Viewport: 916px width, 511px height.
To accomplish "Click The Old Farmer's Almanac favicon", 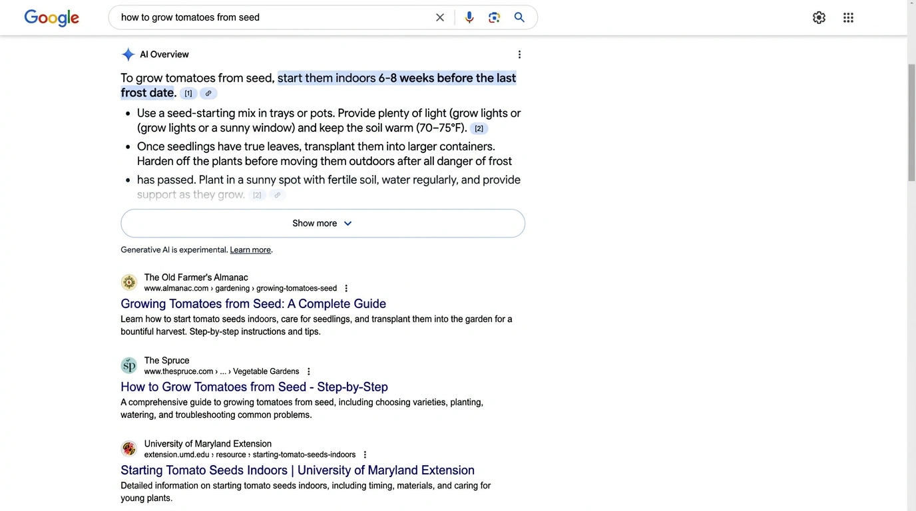I will (x=129, y=282).
